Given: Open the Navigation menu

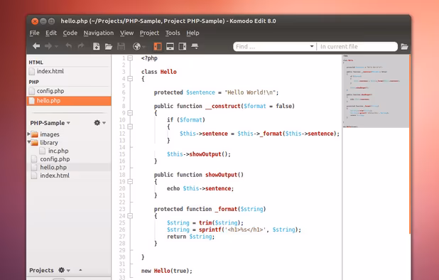Looking at the screenshot, I should coord(99,33).
